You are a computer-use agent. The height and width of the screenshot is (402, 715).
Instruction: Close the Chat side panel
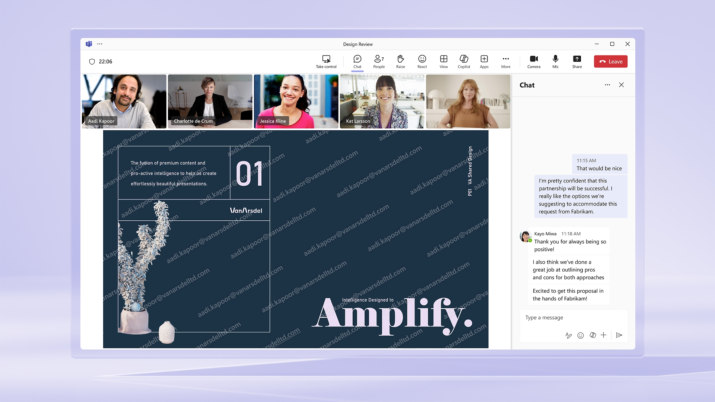(x=621, y=85)
